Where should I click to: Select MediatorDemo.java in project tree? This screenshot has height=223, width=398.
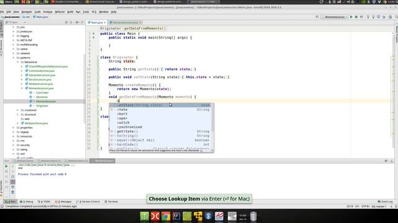[36, 123]
